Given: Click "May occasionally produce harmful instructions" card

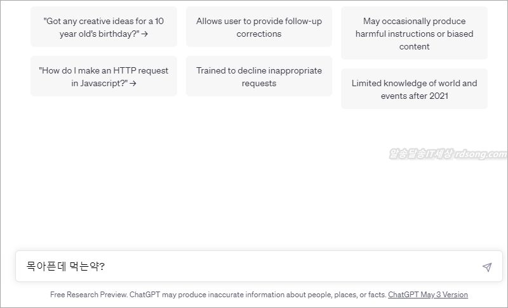Looking at the screenshot, I should click(414, 34).
